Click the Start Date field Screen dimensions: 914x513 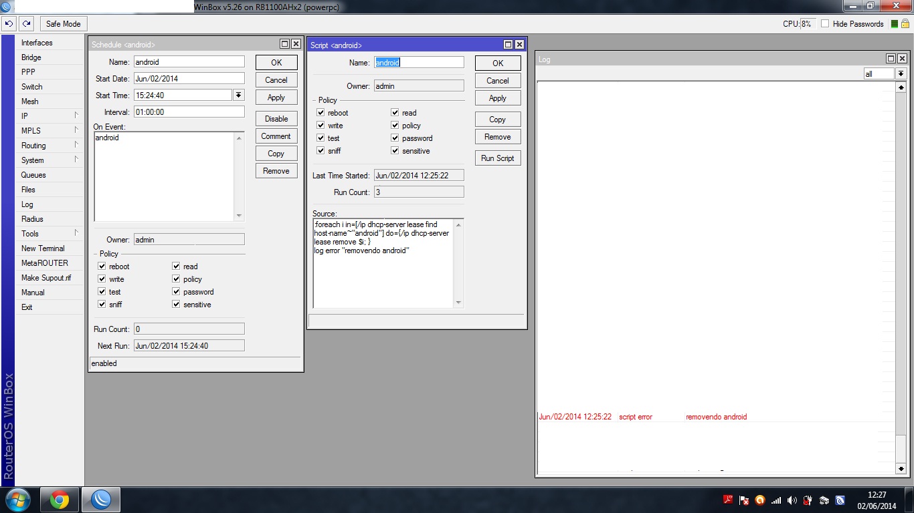189,79
